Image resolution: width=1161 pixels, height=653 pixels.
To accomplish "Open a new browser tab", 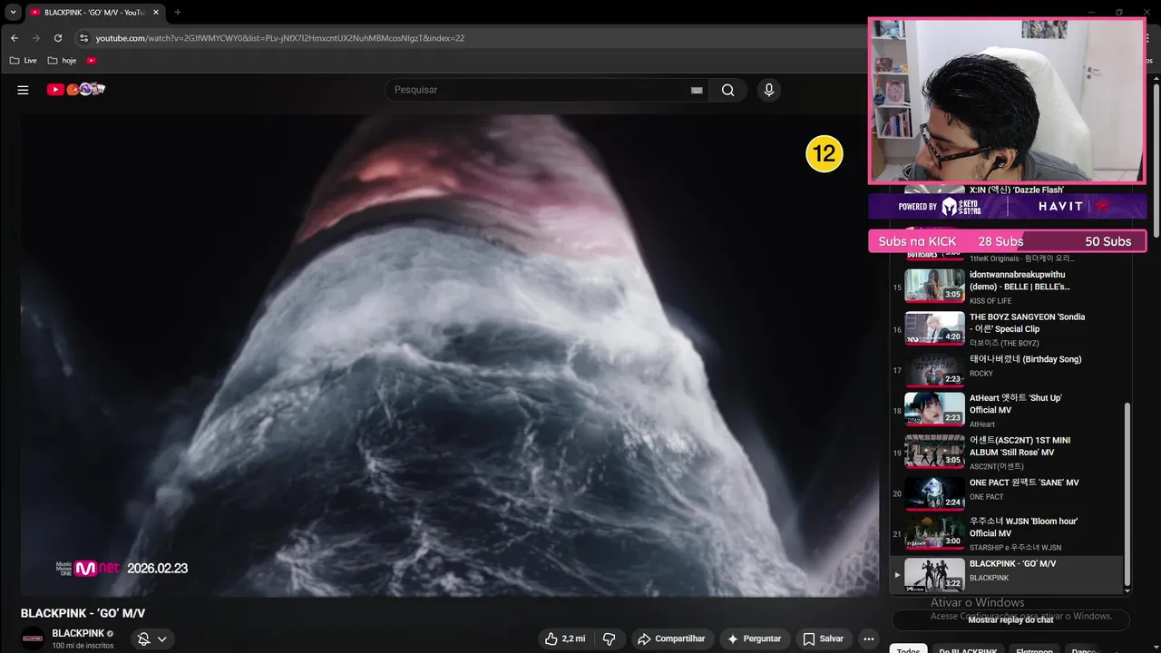I will [178, 13].
